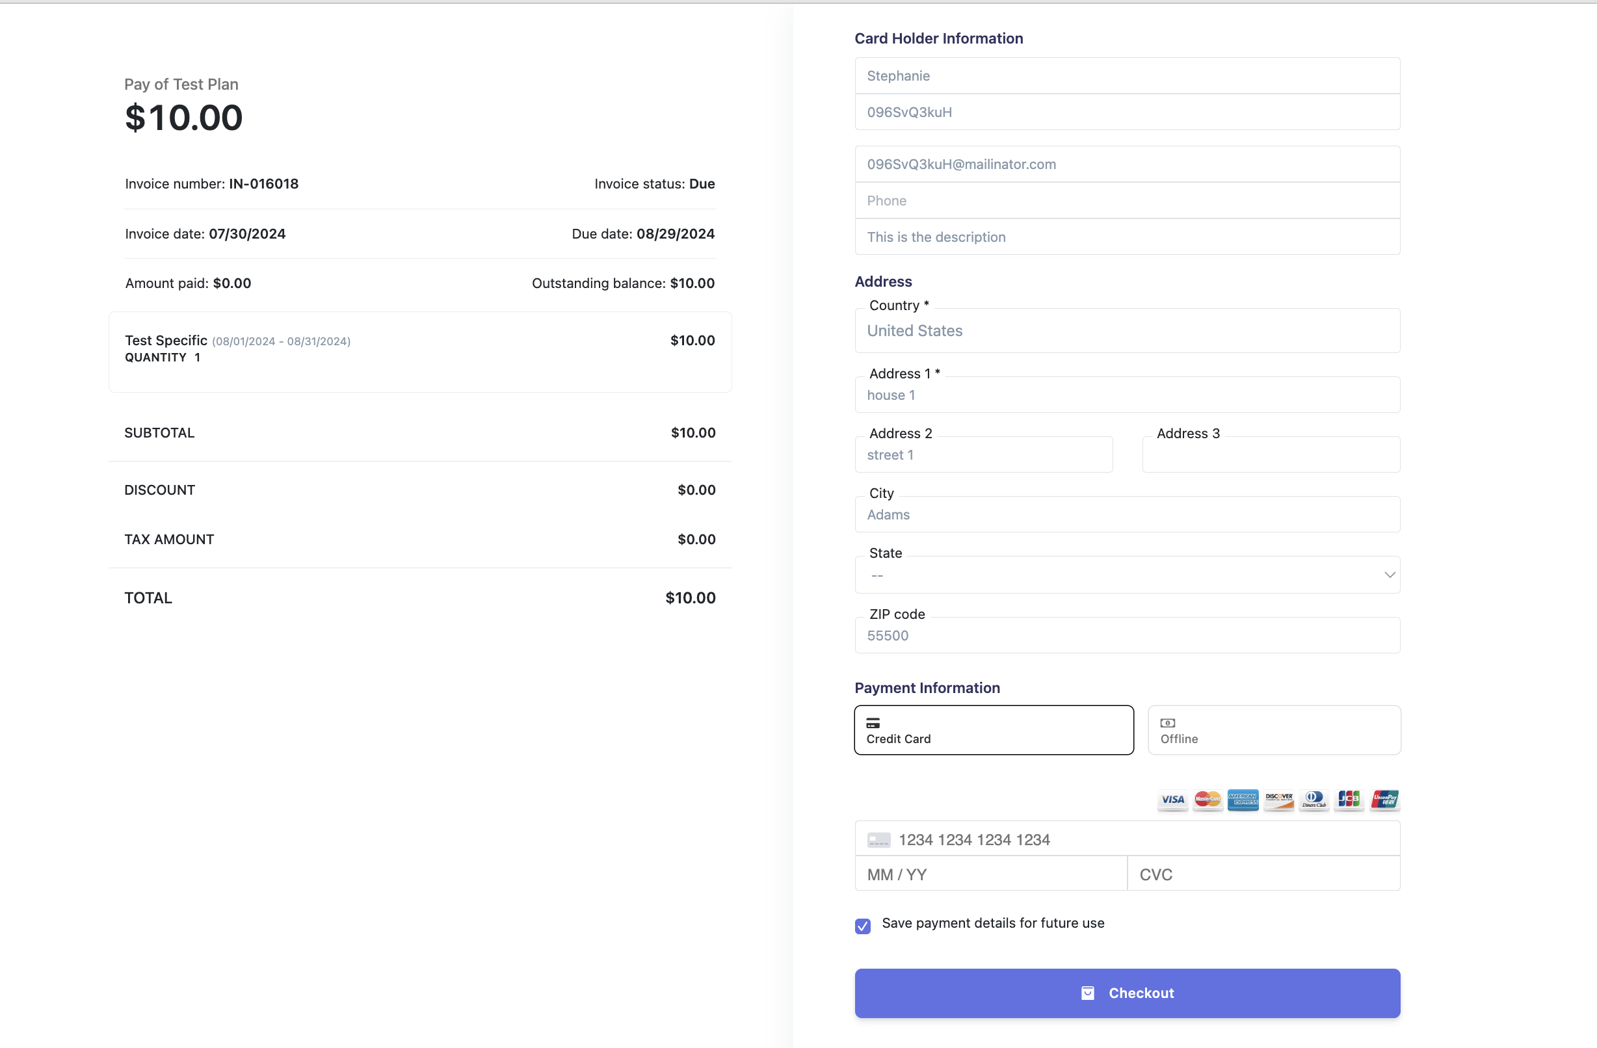Click the first name field with Stephanie
The width and height of the screenshot is (1597, 1048).
pos(1128,76)
